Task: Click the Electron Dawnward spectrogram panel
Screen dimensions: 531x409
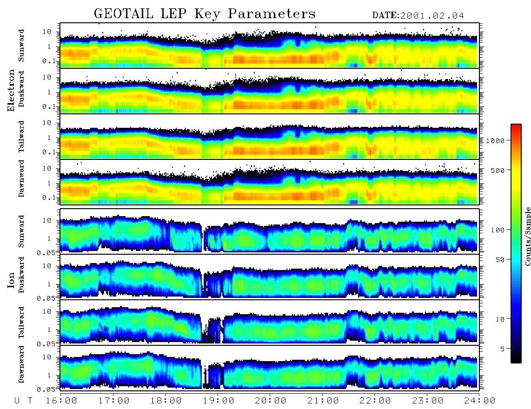Action: [x=270, y=182]
